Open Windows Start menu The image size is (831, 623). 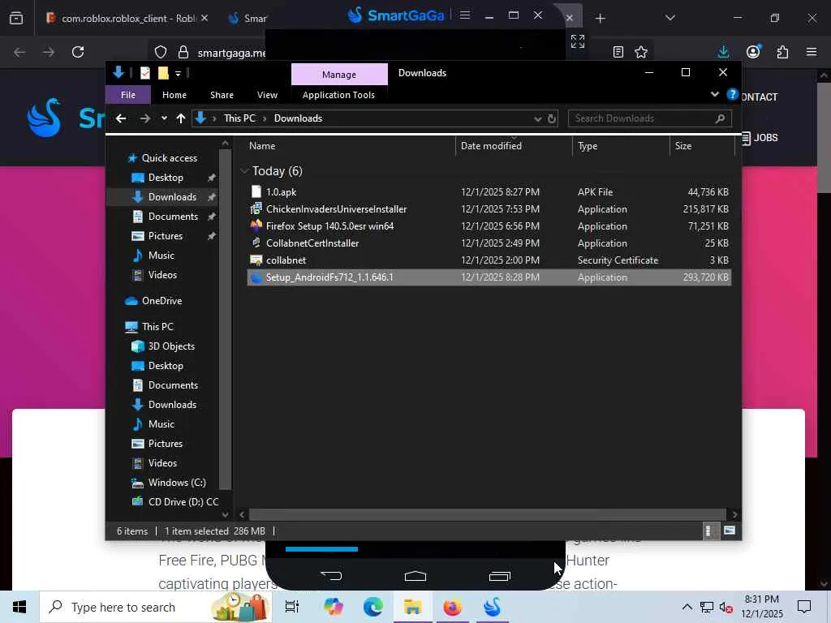click(x=19, y=607)
